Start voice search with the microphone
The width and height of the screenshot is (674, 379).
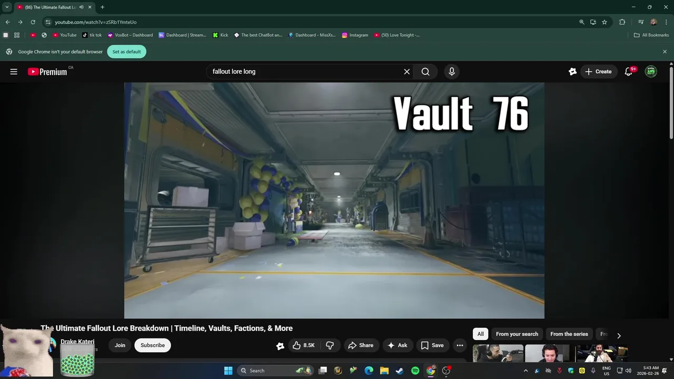[x=451, y=72]
